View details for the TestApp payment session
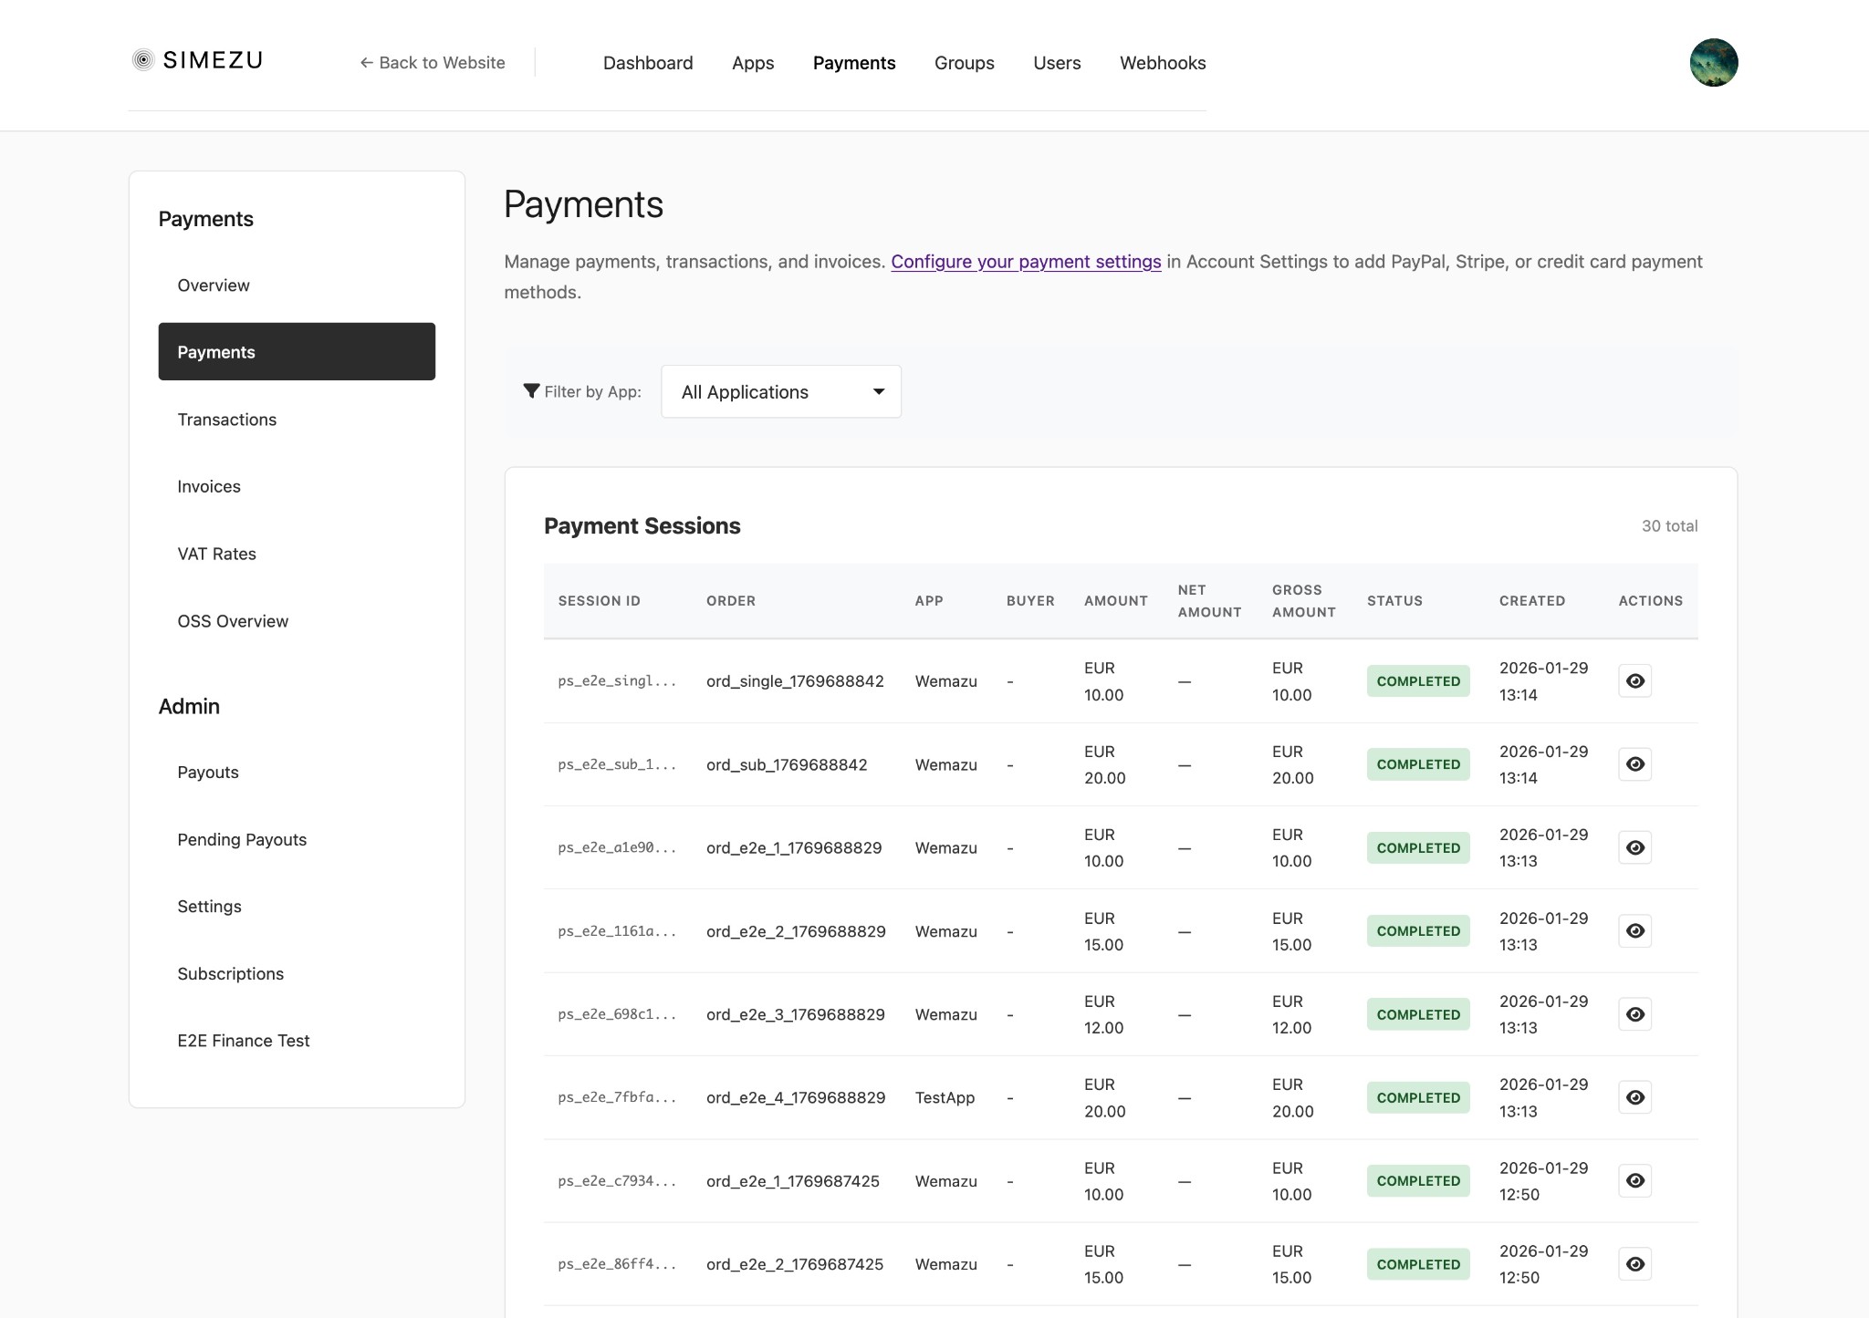This screenshot has height=1318, width=1869. coord(1634,1096)
